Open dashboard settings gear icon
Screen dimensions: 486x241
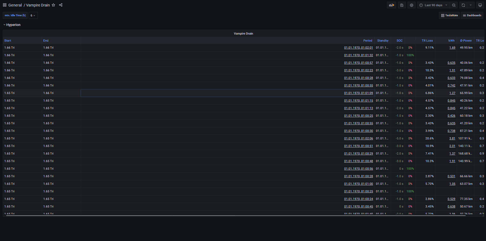click(412, 5)
